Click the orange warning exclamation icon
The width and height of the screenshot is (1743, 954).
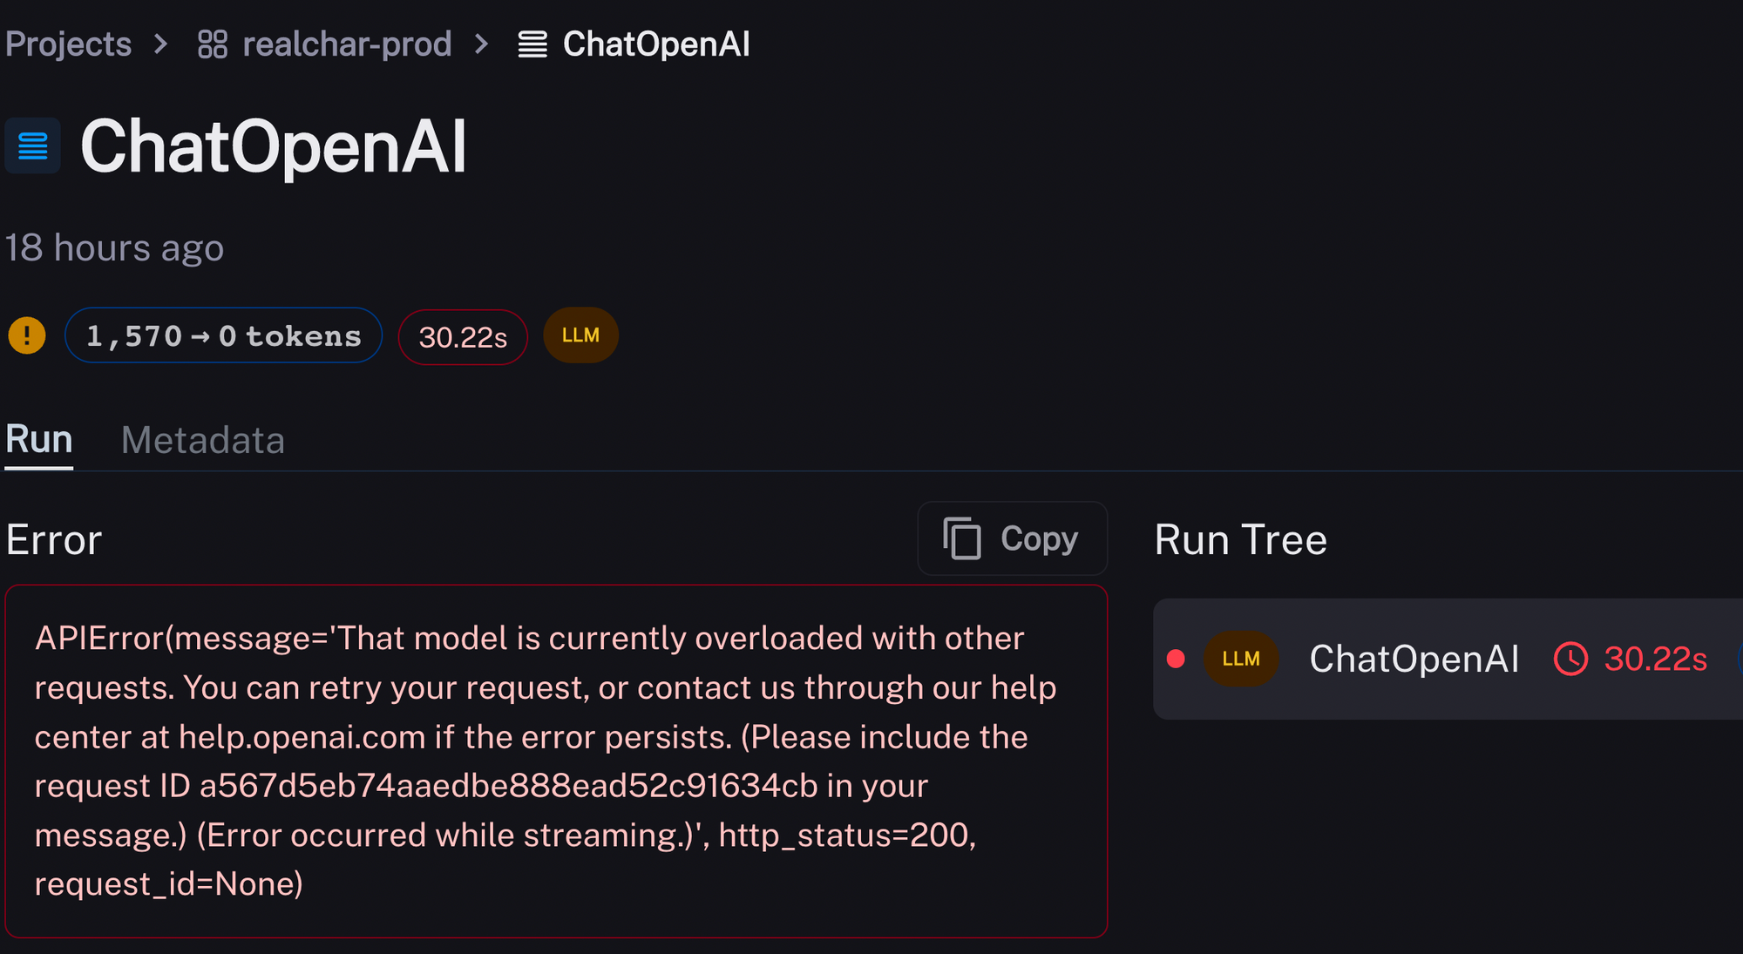(x=27, y=335)
